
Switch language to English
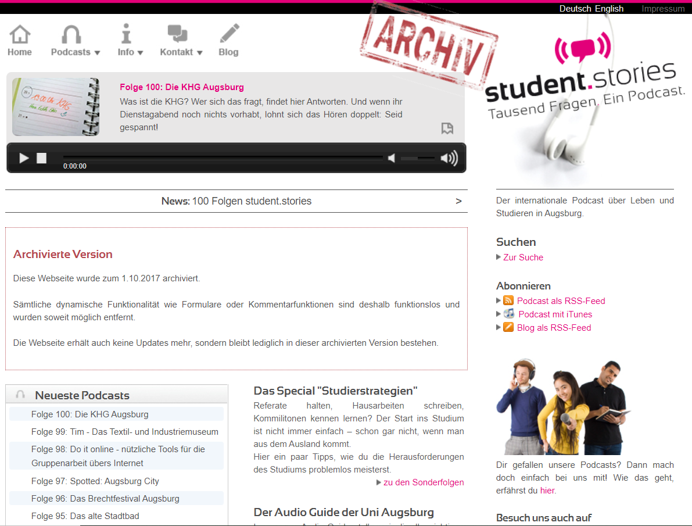pos(609,9)
